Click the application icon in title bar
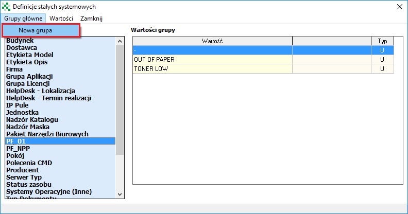Screen dimensions: 408x214 6,7
